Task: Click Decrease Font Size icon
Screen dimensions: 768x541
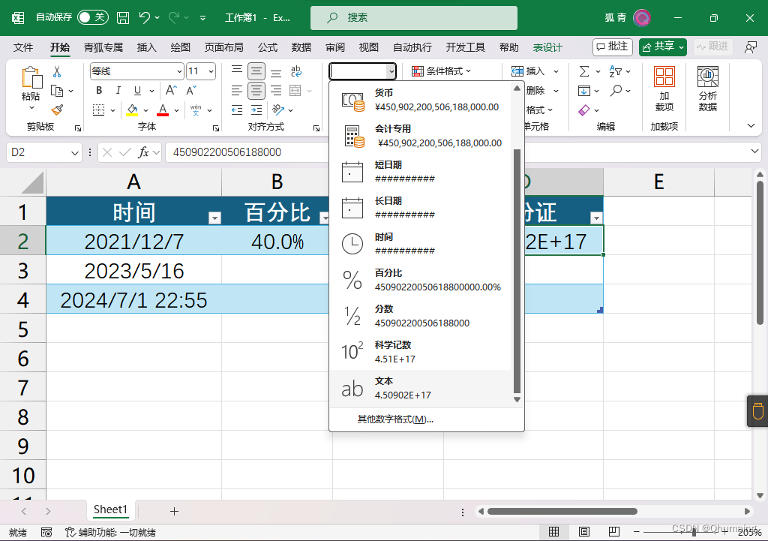Action: 191,90
